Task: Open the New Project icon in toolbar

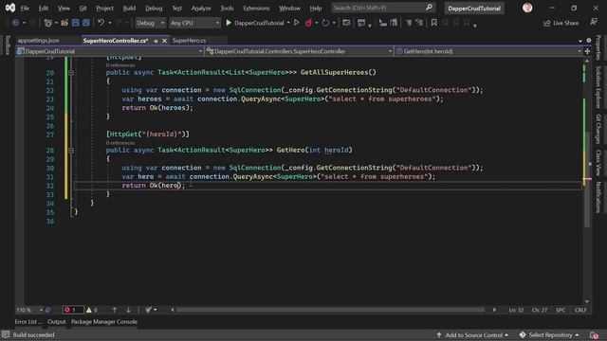Action: pyautogui.click(x=48, y=23)
